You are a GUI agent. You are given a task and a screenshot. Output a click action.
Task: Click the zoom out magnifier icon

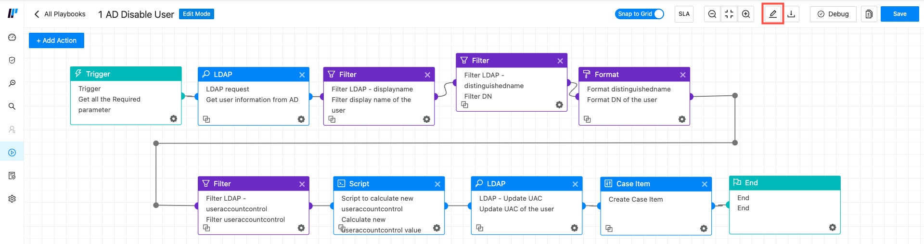click(x=712, y=14)
